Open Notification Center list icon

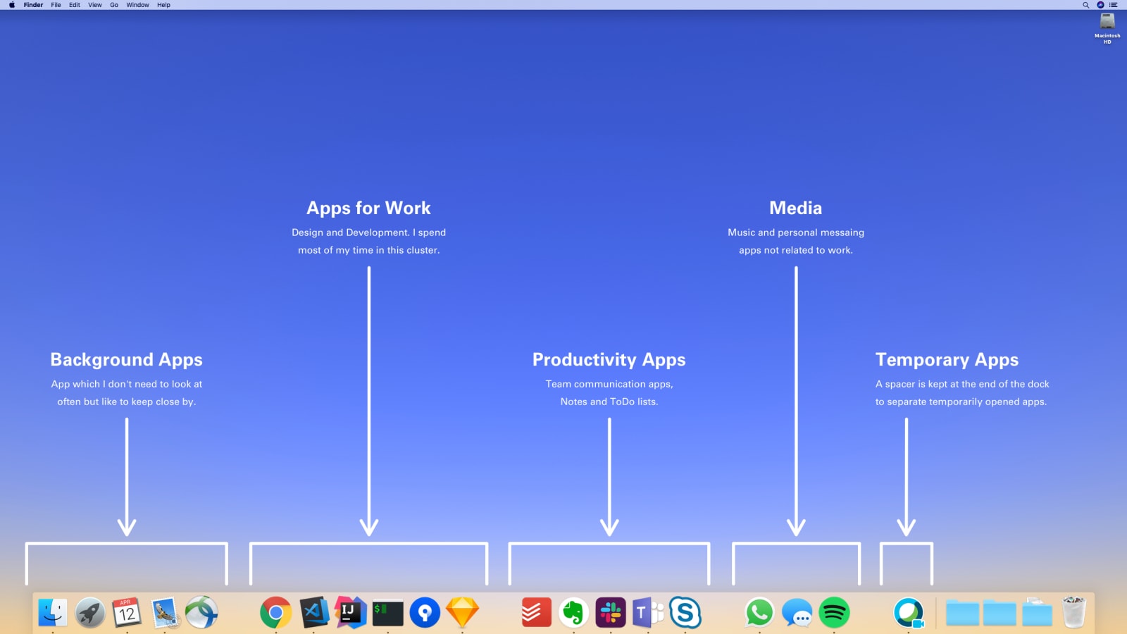[1114, 5]
